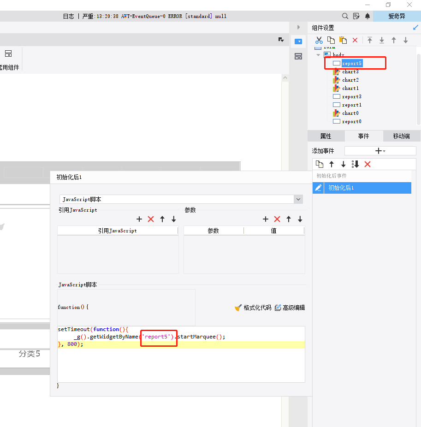Image resolution: width=421 pixels, height=427 pixels.
Task: Move referenced JavaScript entry up
Action: coord(162,219)
